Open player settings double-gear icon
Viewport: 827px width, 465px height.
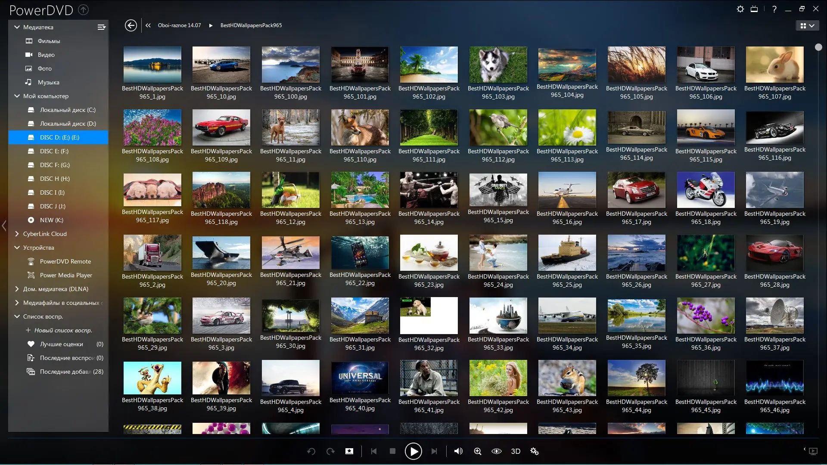pos(535,451)
